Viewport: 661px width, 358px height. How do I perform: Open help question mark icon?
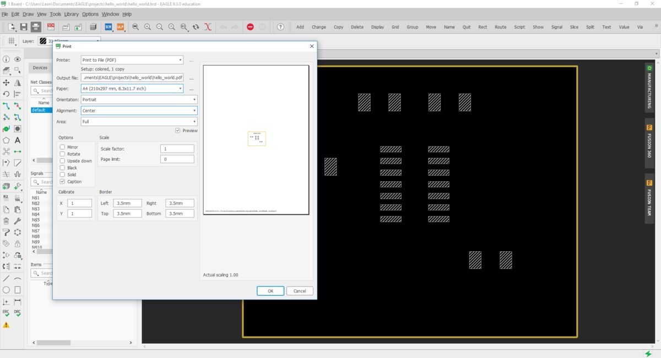pyautogui.click(x=280, y=26)
